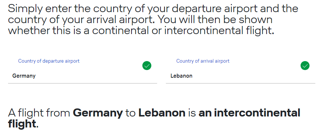The height and width of the screenshot is (137, 323).
Task: Click 'A flight from' at the start of the result
Action: tap(39, 113)
